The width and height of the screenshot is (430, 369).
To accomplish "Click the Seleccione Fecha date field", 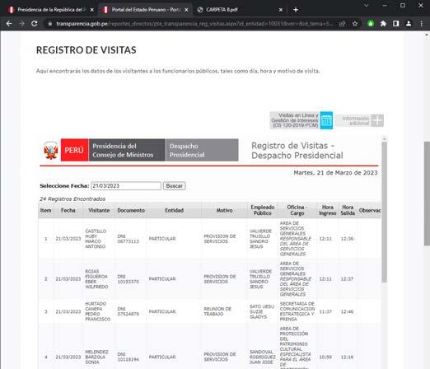I will 126,186.
